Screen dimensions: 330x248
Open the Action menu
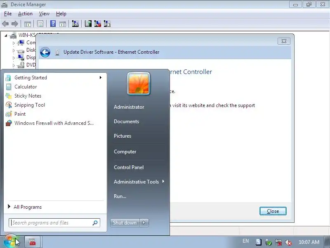point(25,14)
